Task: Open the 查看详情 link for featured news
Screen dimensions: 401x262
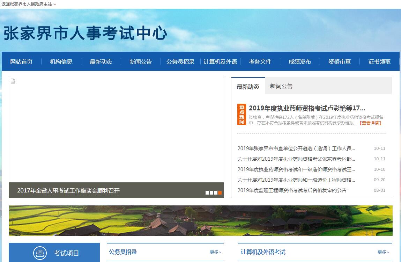Action: [x=370, y=123]
